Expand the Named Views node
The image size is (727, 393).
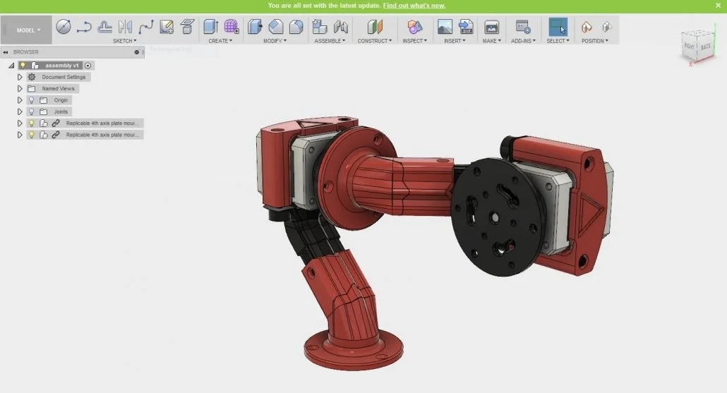pos(20,88)
